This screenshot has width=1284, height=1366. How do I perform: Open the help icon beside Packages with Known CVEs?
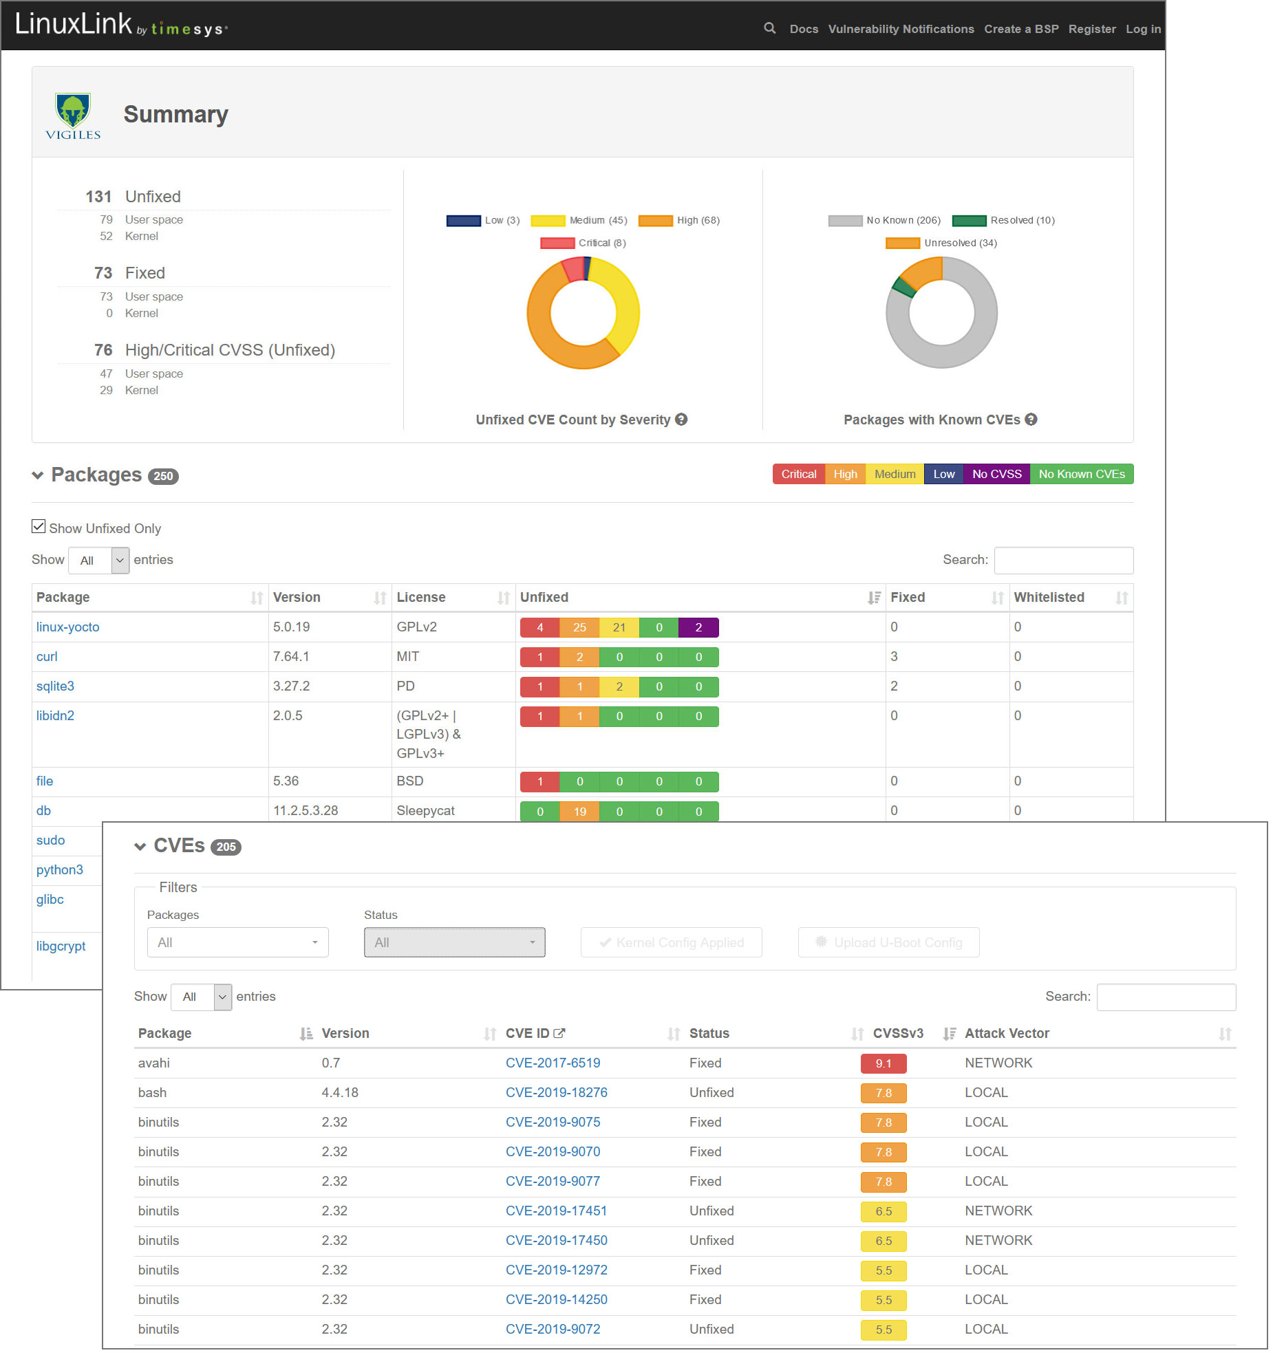coord(1032,420)
